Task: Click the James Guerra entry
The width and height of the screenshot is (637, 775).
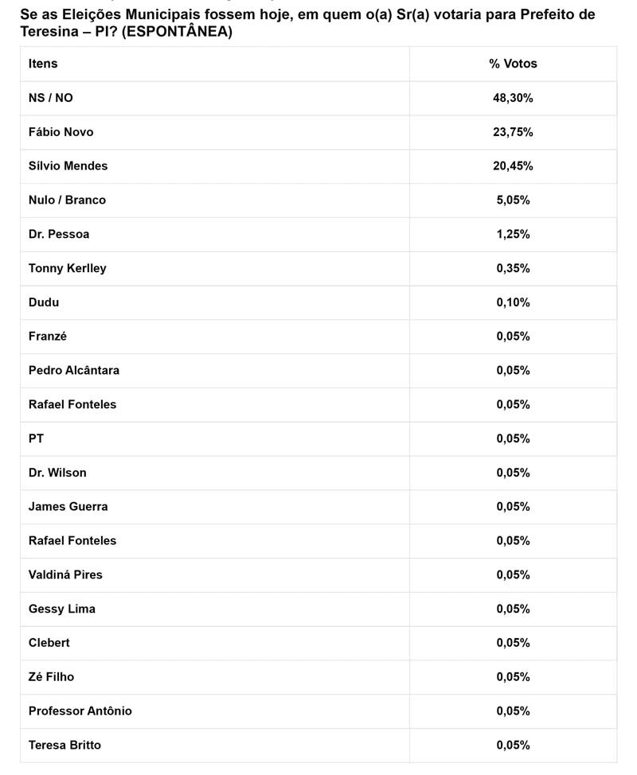Action: (68, 507)
